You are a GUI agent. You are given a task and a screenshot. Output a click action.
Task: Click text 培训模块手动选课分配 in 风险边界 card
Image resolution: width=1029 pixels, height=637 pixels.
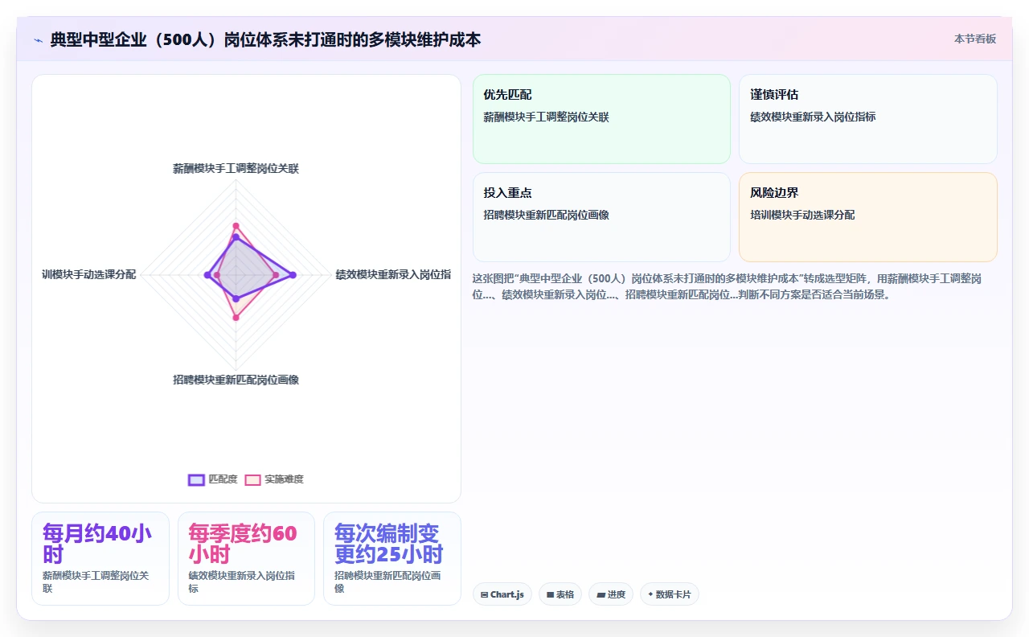802,215
